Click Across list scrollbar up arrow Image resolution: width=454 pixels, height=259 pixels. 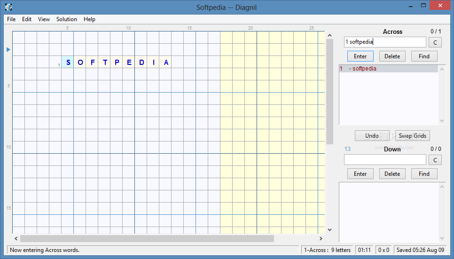[x=442, y=69]
